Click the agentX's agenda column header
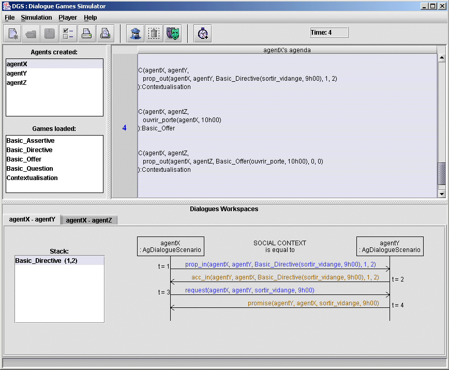This screenshot has height=370, width=449. point(287,50)
